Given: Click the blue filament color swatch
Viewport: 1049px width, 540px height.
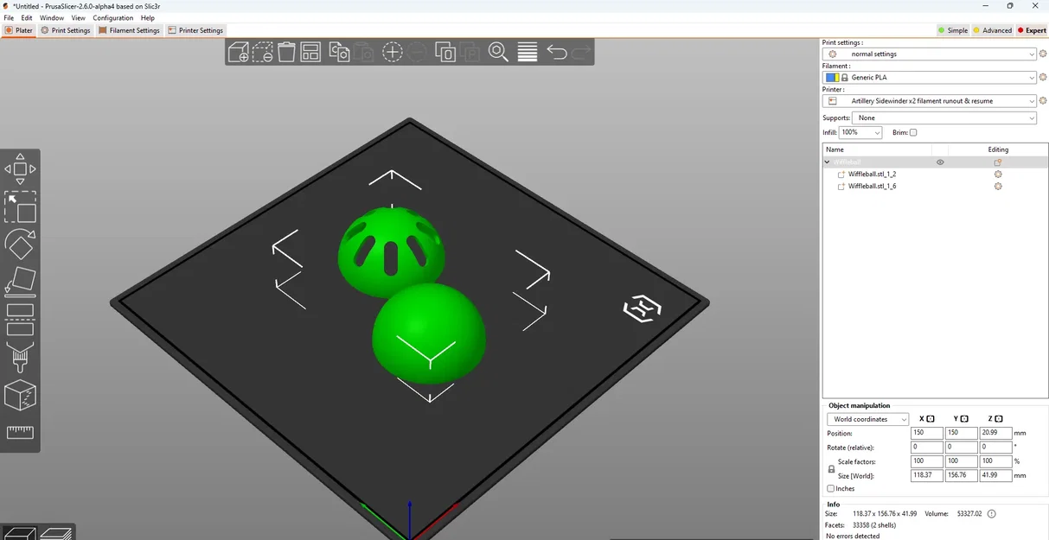Looking at the screenshot, I should pyautogui.click(x=830, y=78).
